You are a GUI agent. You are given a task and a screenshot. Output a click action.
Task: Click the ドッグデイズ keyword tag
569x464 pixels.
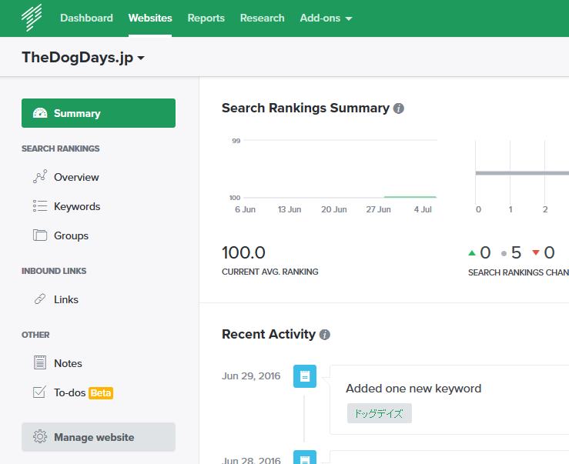pyautogui.click(x=380, y=413)
